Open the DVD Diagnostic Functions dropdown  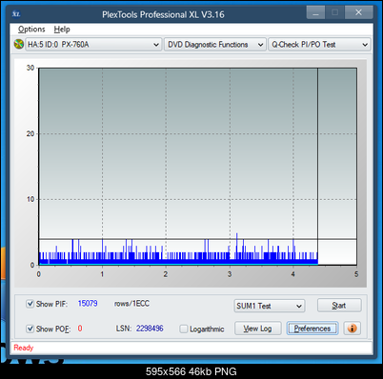tap(215, 45)
